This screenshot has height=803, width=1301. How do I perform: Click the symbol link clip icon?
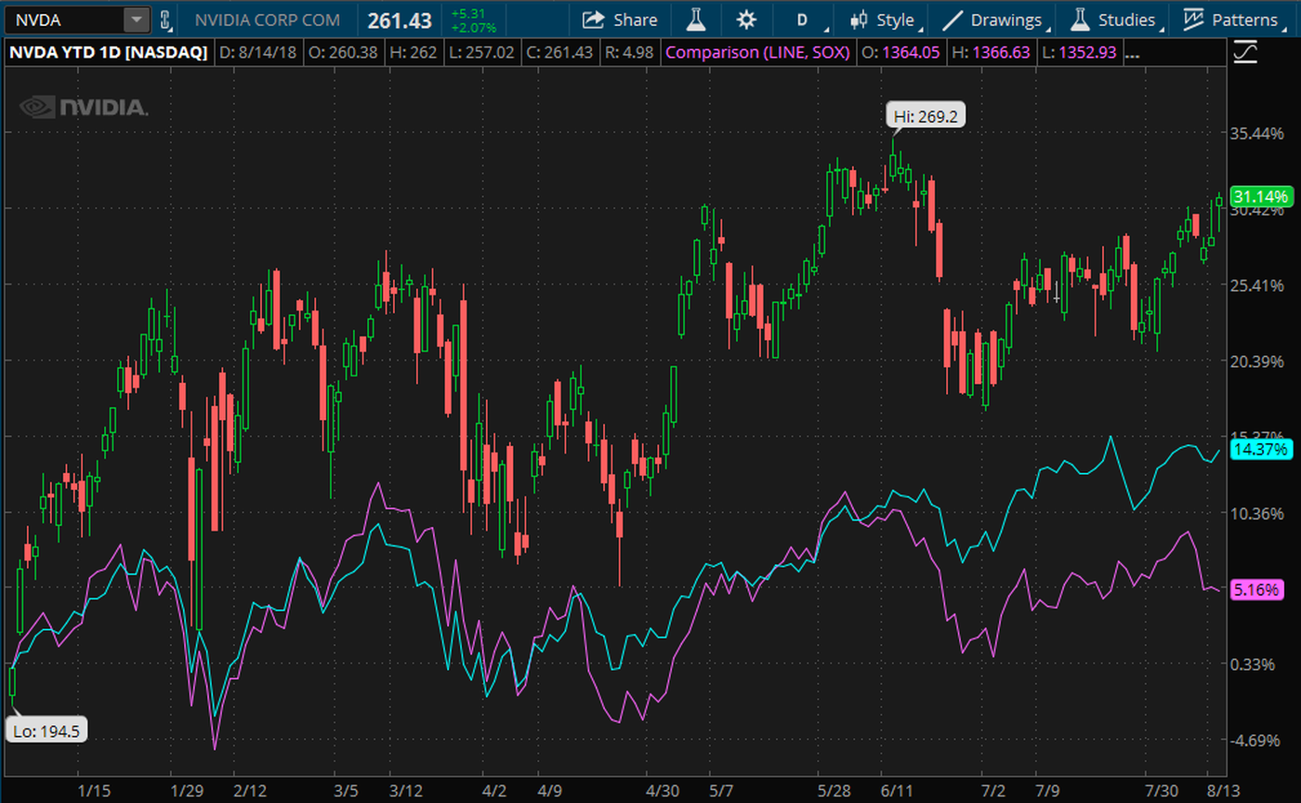point(165,20)
